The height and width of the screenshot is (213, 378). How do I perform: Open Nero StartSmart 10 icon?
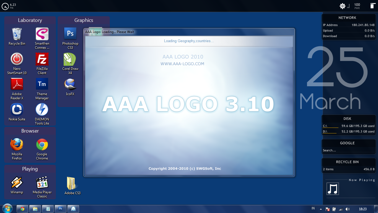click(17, 64)
